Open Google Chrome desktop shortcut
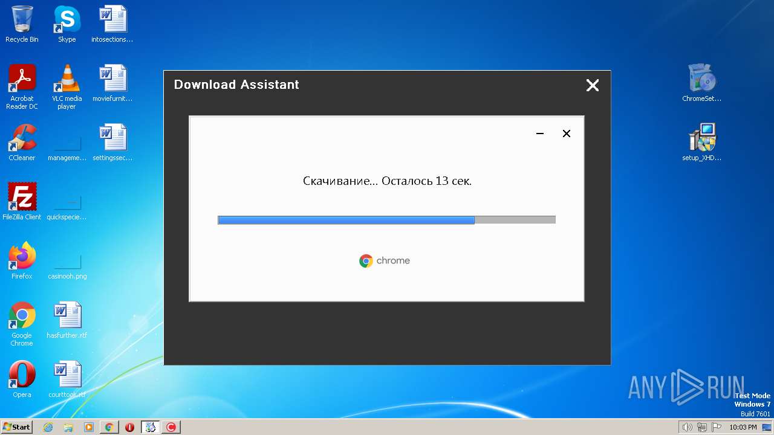The height and width of the screenshot is (435, 774). point(22,324)
